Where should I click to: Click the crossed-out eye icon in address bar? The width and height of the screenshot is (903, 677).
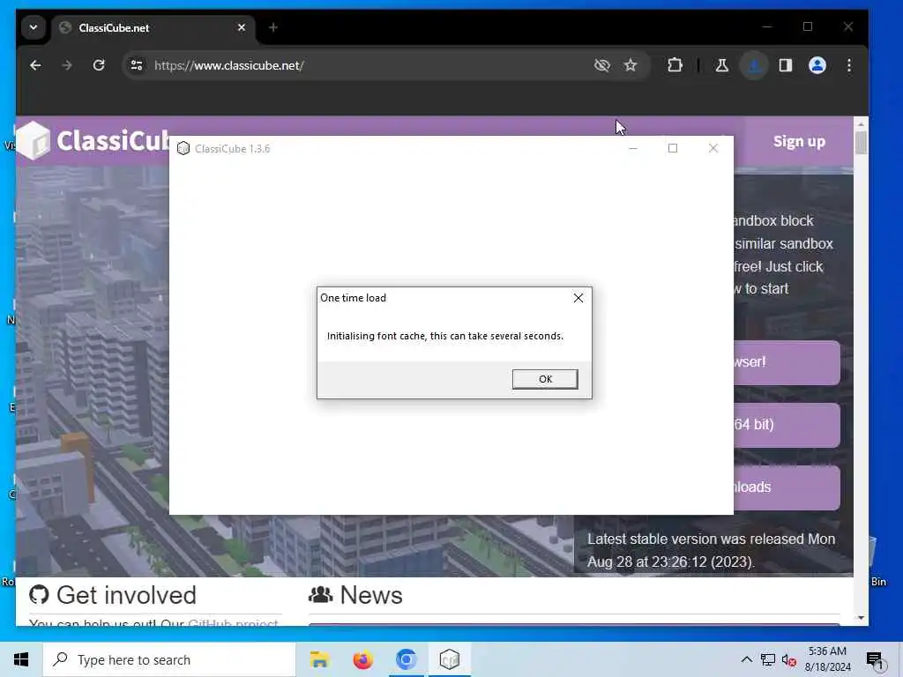click(x=601, y=65)
